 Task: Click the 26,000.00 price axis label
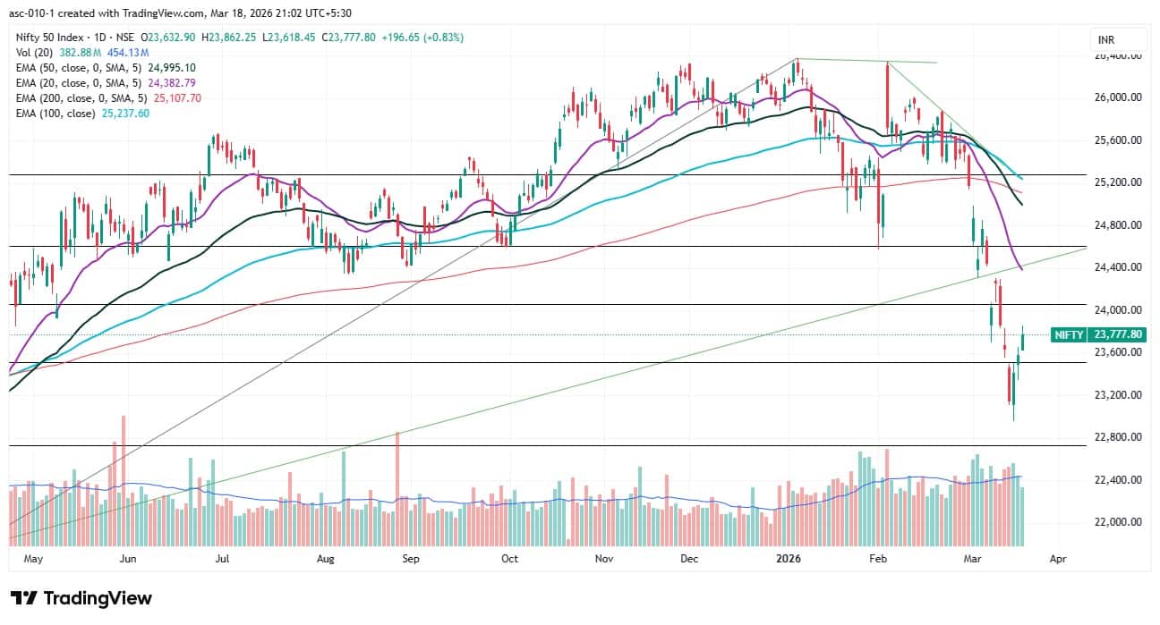tap(1117, 97)
